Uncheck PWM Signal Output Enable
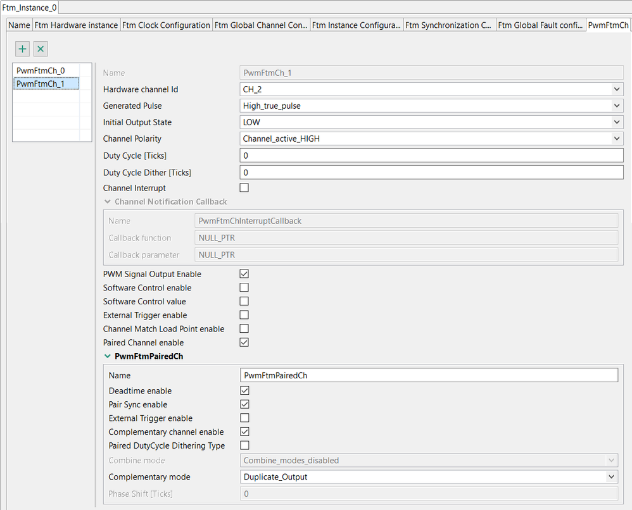Screen dimensions: 632x510 [244, 274]
